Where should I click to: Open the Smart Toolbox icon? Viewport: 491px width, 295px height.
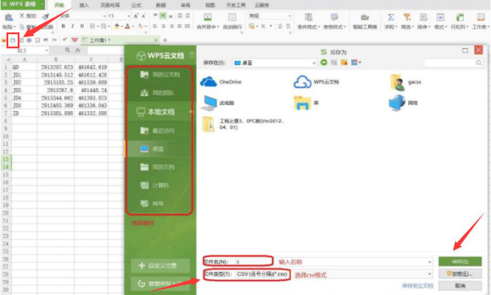point(365,17)
